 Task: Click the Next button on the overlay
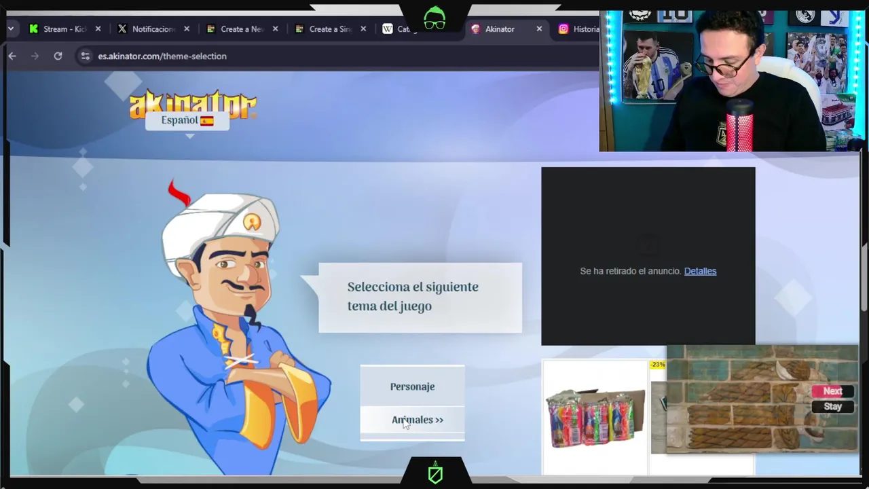click(x=833, y=391)
